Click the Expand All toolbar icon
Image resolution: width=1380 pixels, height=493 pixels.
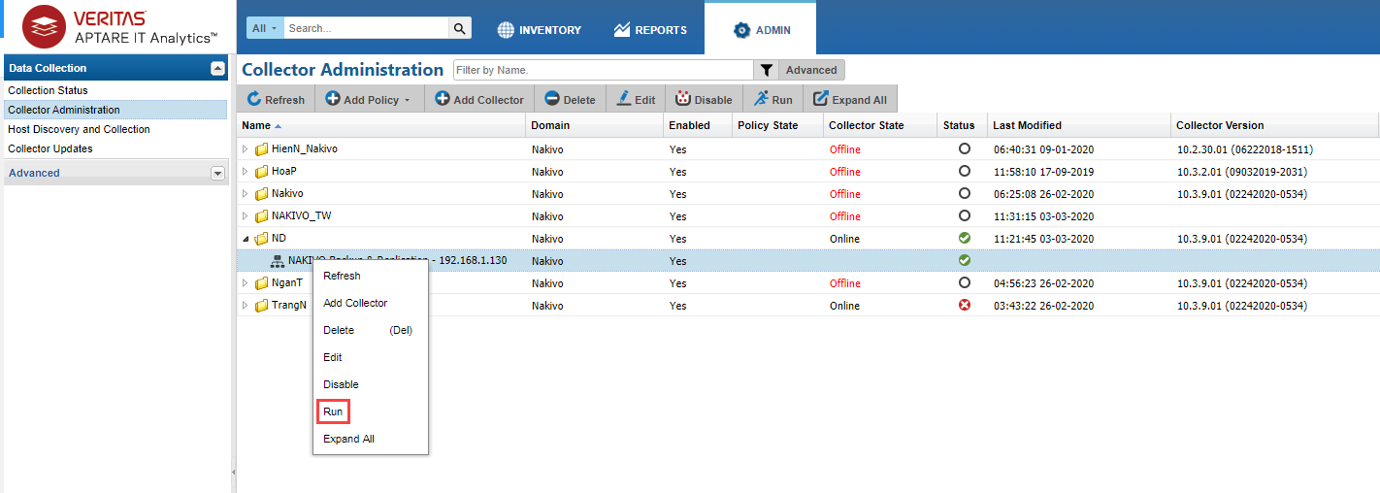click(x=821, y=99)
